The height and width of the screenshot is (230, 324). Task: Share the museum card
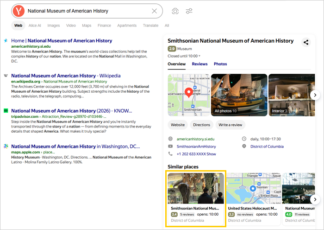[x=306, y=43]
